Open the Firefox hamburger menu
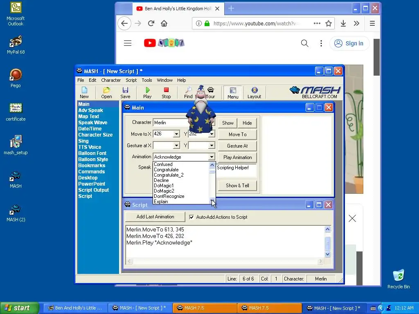Viewport: 419px width, 314px height. 372,23
